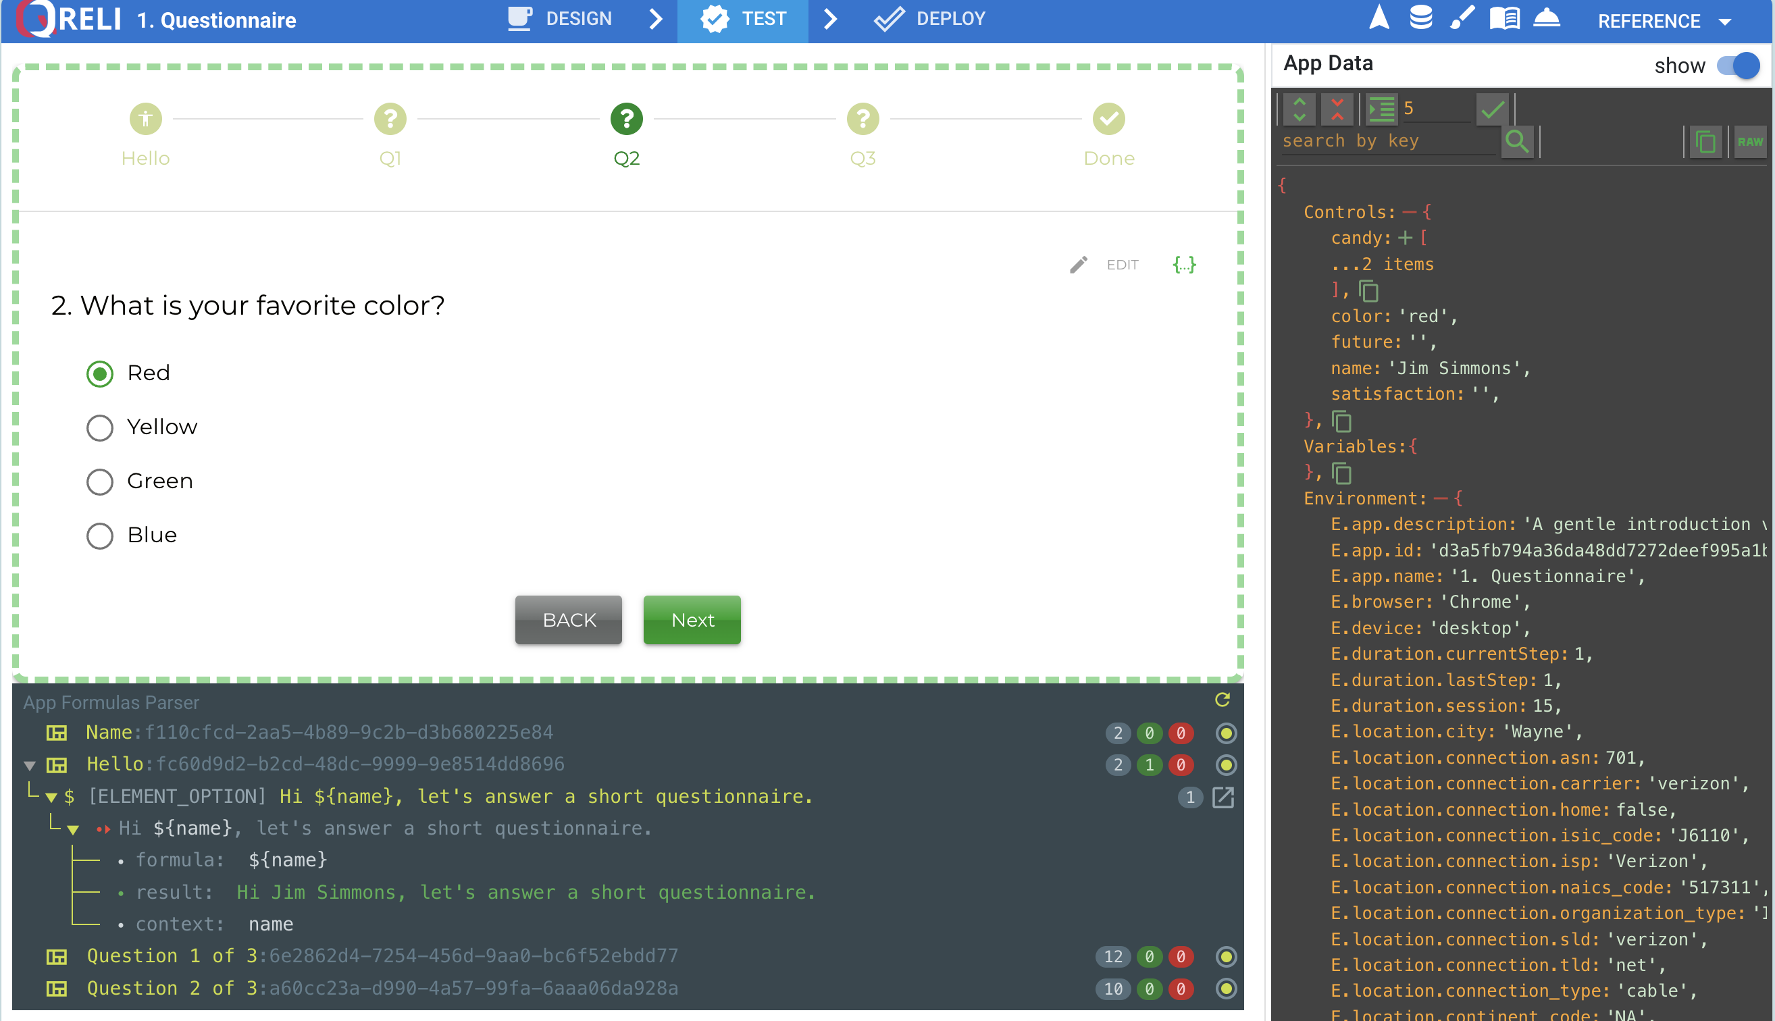Screen dimensions: 1775x1021
Task: Click the indent level icon
Action: [x=1381, y=109]
